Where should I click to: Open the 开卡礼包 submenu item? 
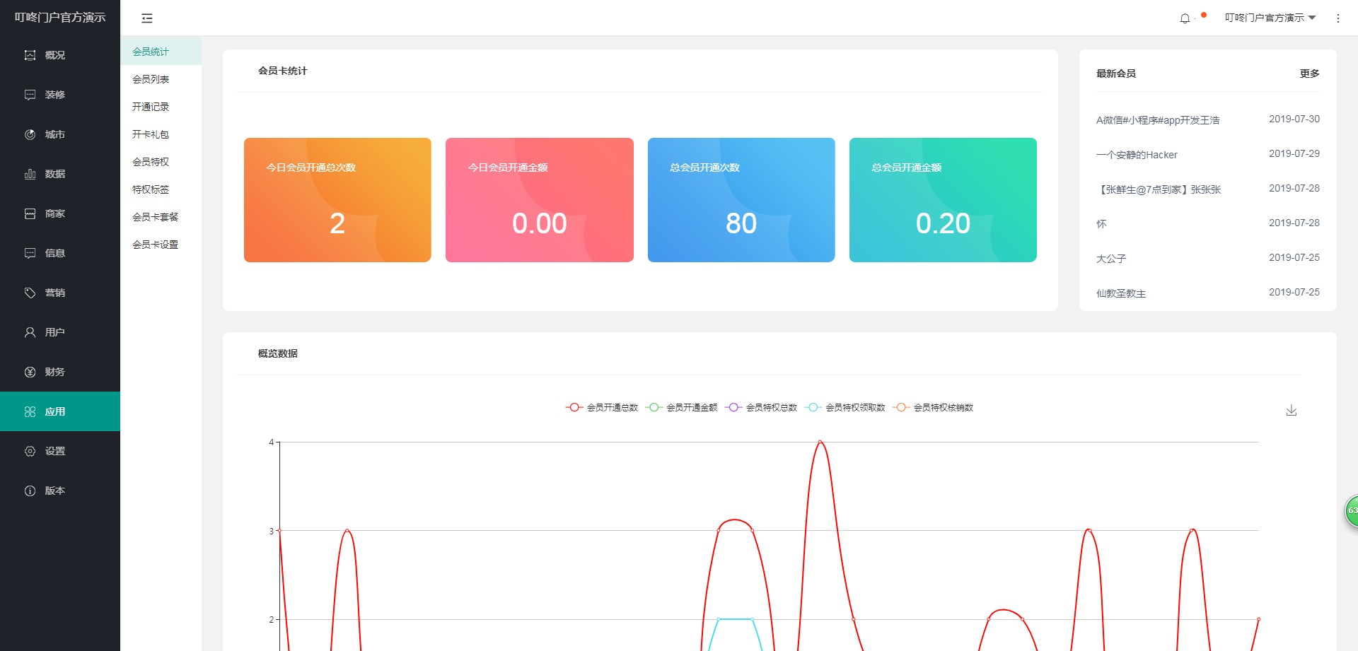(x=161, y=134)
